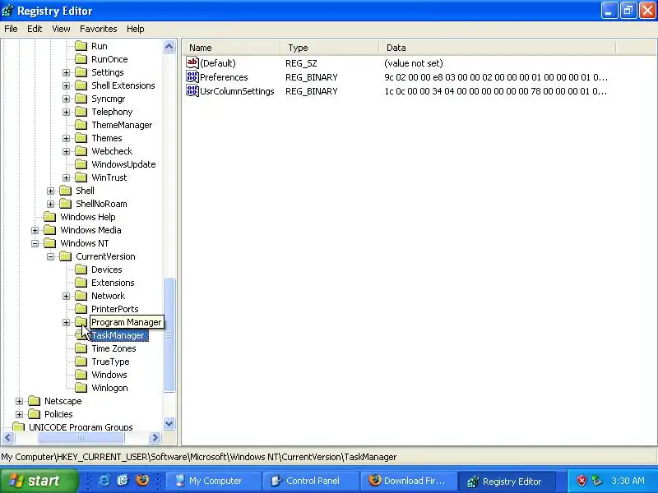Click the Preferences binary value icon
Viewport: 658px width, 493px height.
[x=192, y=76]
